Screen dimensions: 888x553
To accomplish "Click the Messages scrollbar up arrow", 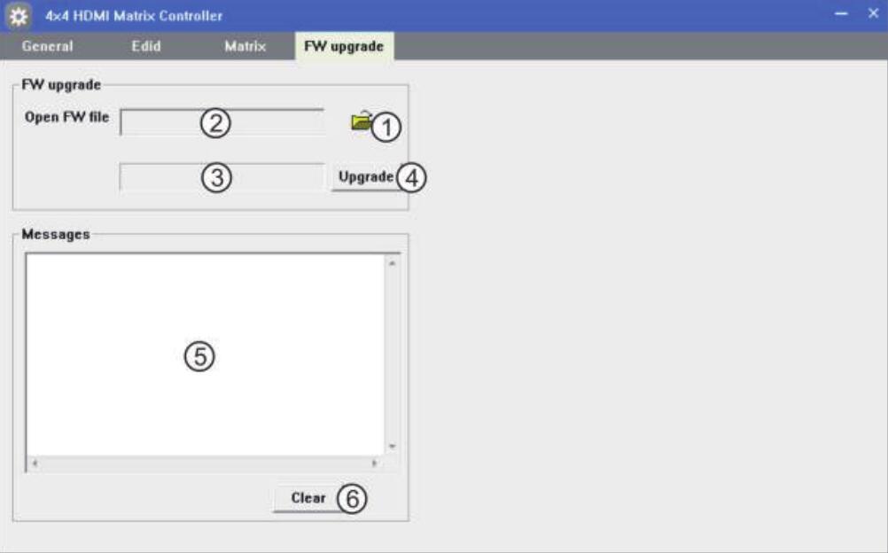I will 392,263.
